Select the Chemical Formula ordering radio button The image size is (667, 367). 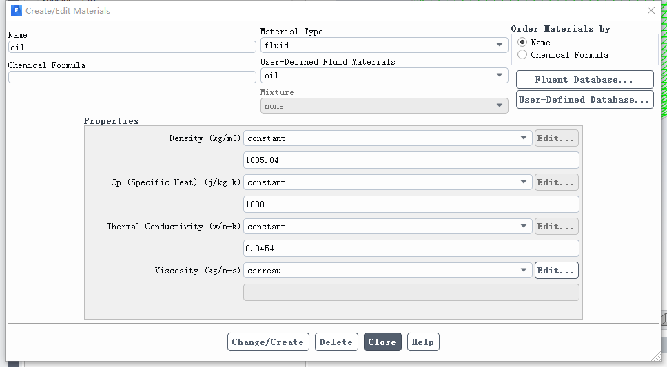pyautogui.click(x=522, y=54)
